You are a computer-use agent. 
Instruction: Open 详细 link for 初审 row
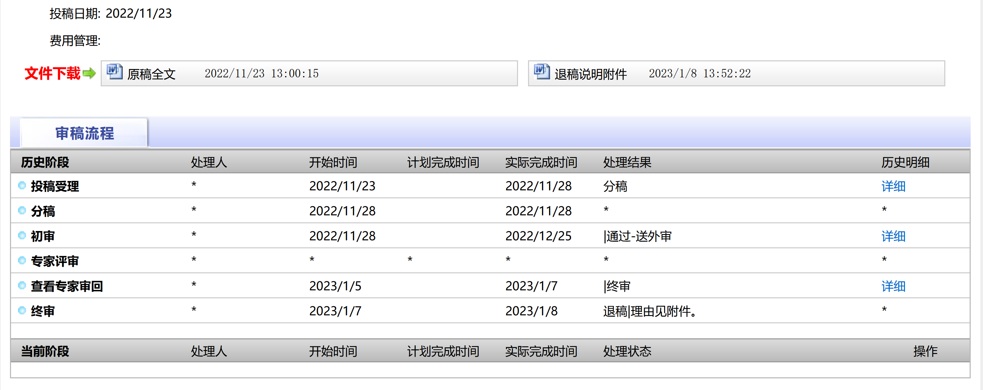[893, 236]
